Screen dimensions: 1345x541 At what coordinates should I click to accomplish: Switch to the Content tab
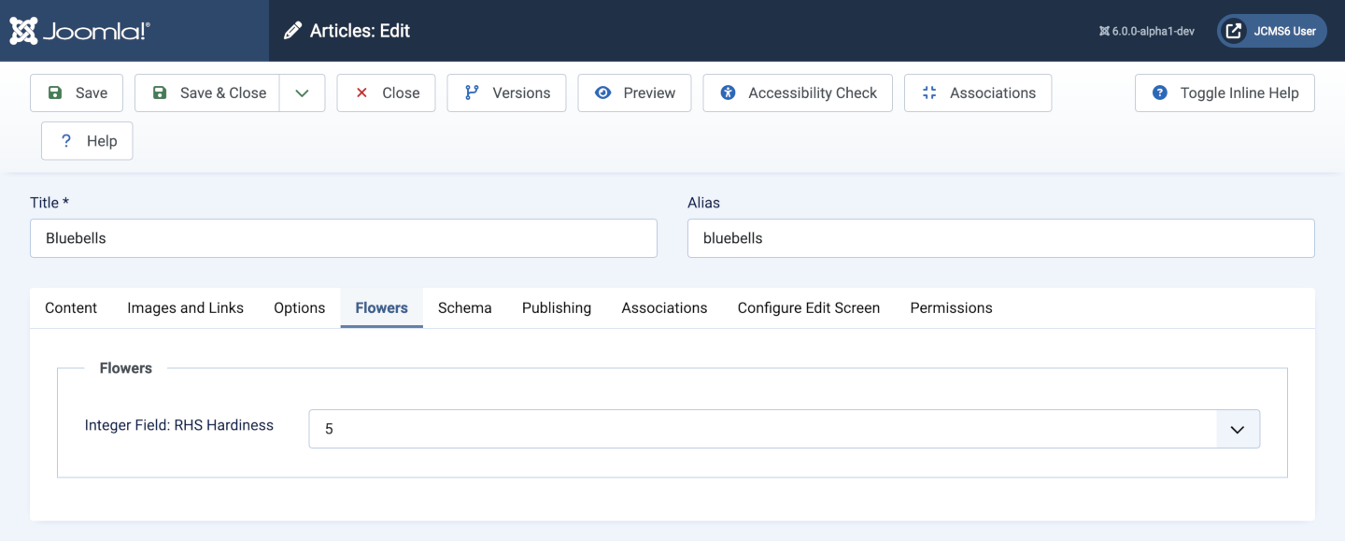tap(71, 307)
